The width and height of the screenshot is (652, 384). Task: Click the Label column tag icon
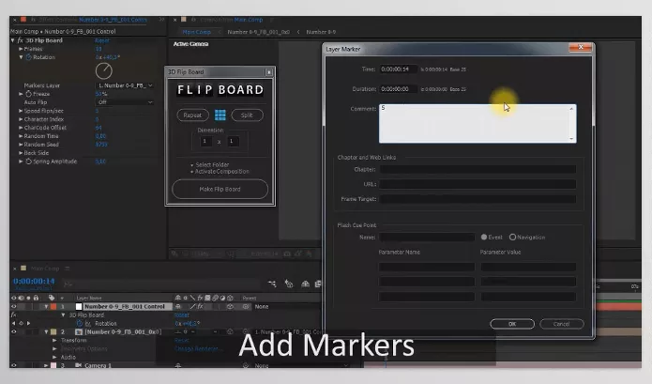click(x=52, y=298)
